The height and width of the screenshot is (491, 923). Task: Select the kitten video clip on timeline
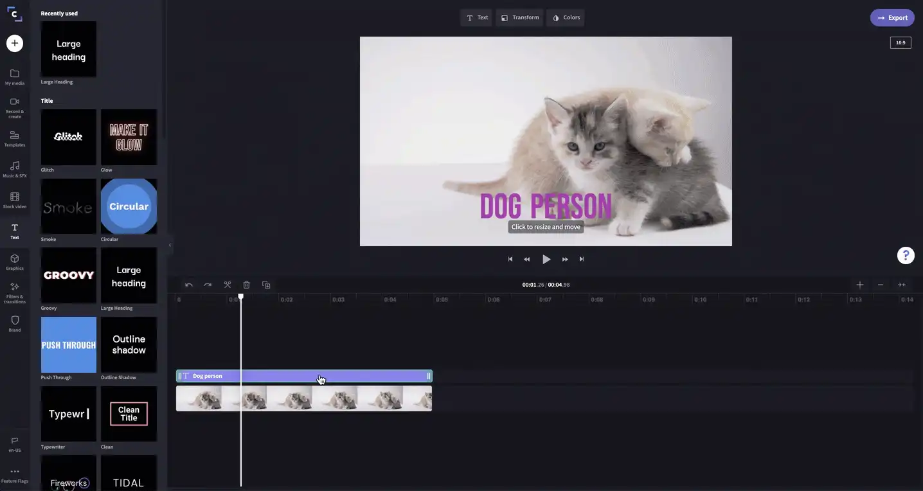click(x=304, y=398)
